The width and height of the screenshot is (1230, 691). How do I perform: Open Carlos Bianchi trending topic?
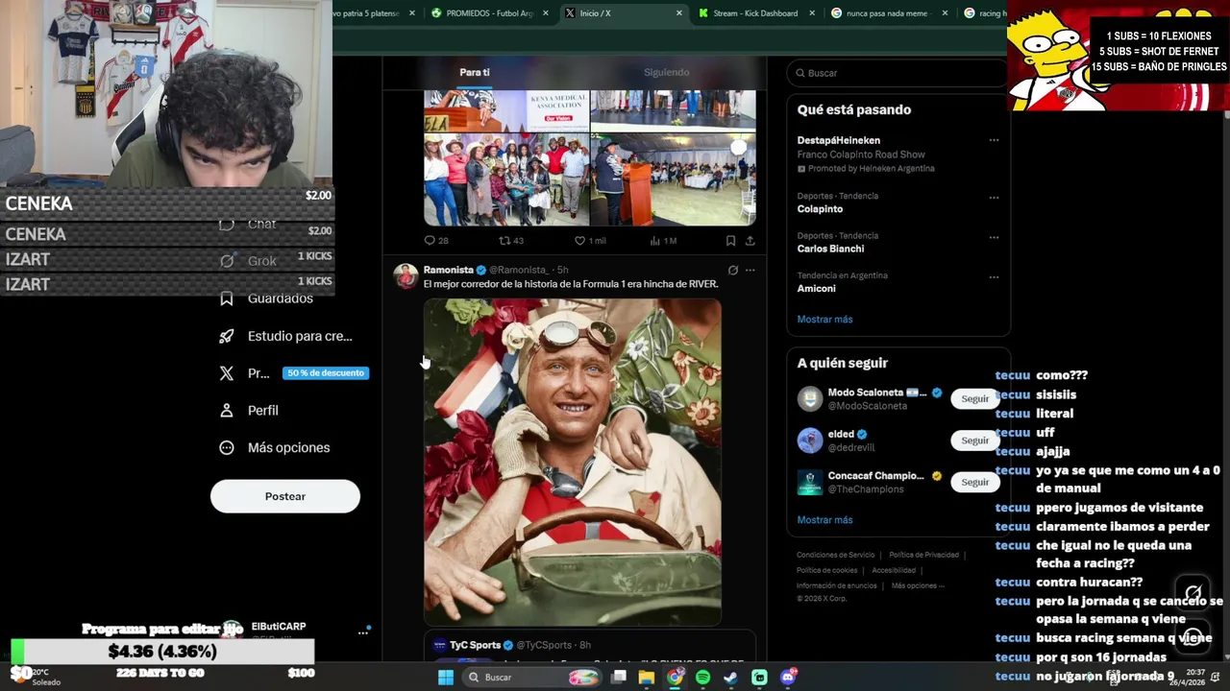coord(832,249)
